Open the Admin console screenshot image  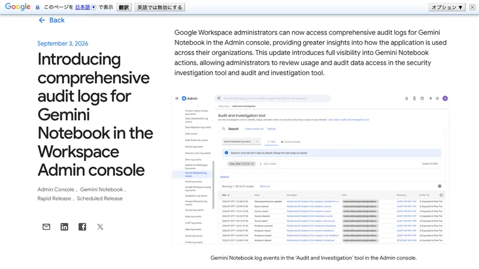pos(310,169)
